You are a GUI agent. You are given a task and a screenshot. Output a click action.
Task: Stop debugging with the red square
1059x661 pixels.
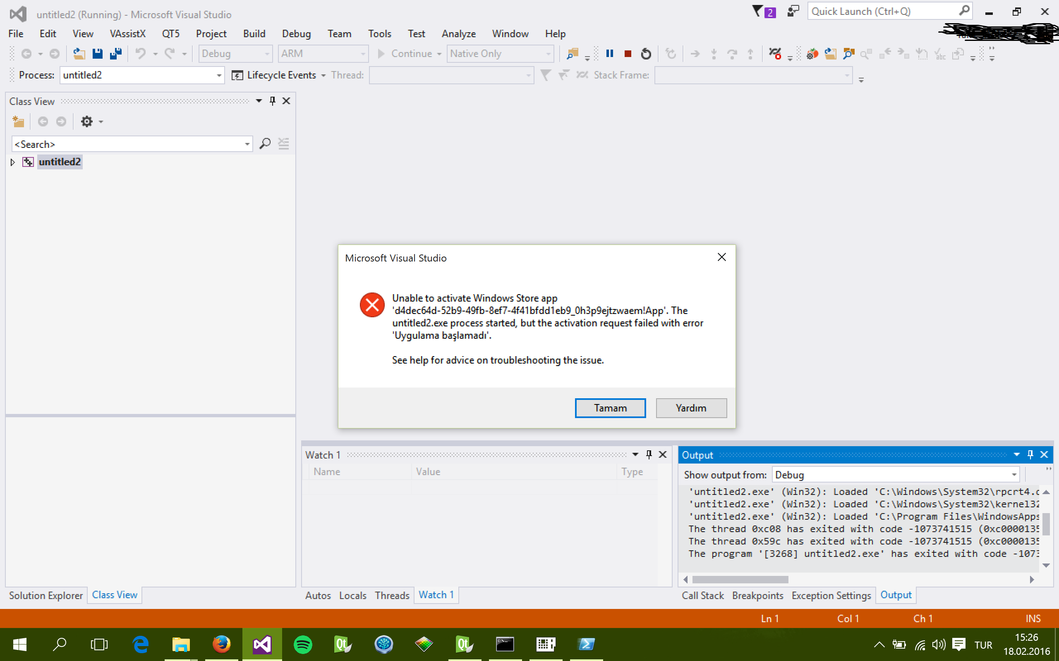coord(628,53)
